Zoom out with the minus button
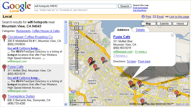The width and height of the screenshot is (191, 107). (77, 72)
